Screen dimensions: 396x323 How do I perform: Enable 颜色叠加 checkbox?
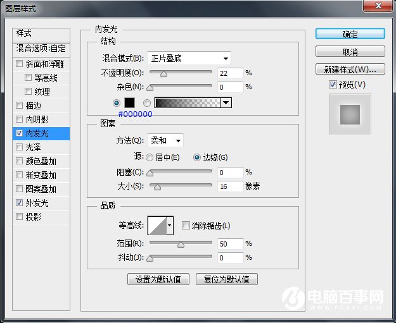pos(19,161)
